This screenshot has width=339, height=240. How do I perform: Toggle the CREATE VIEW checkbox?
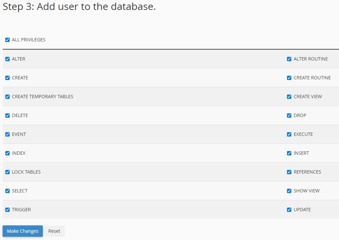(289, 97)
